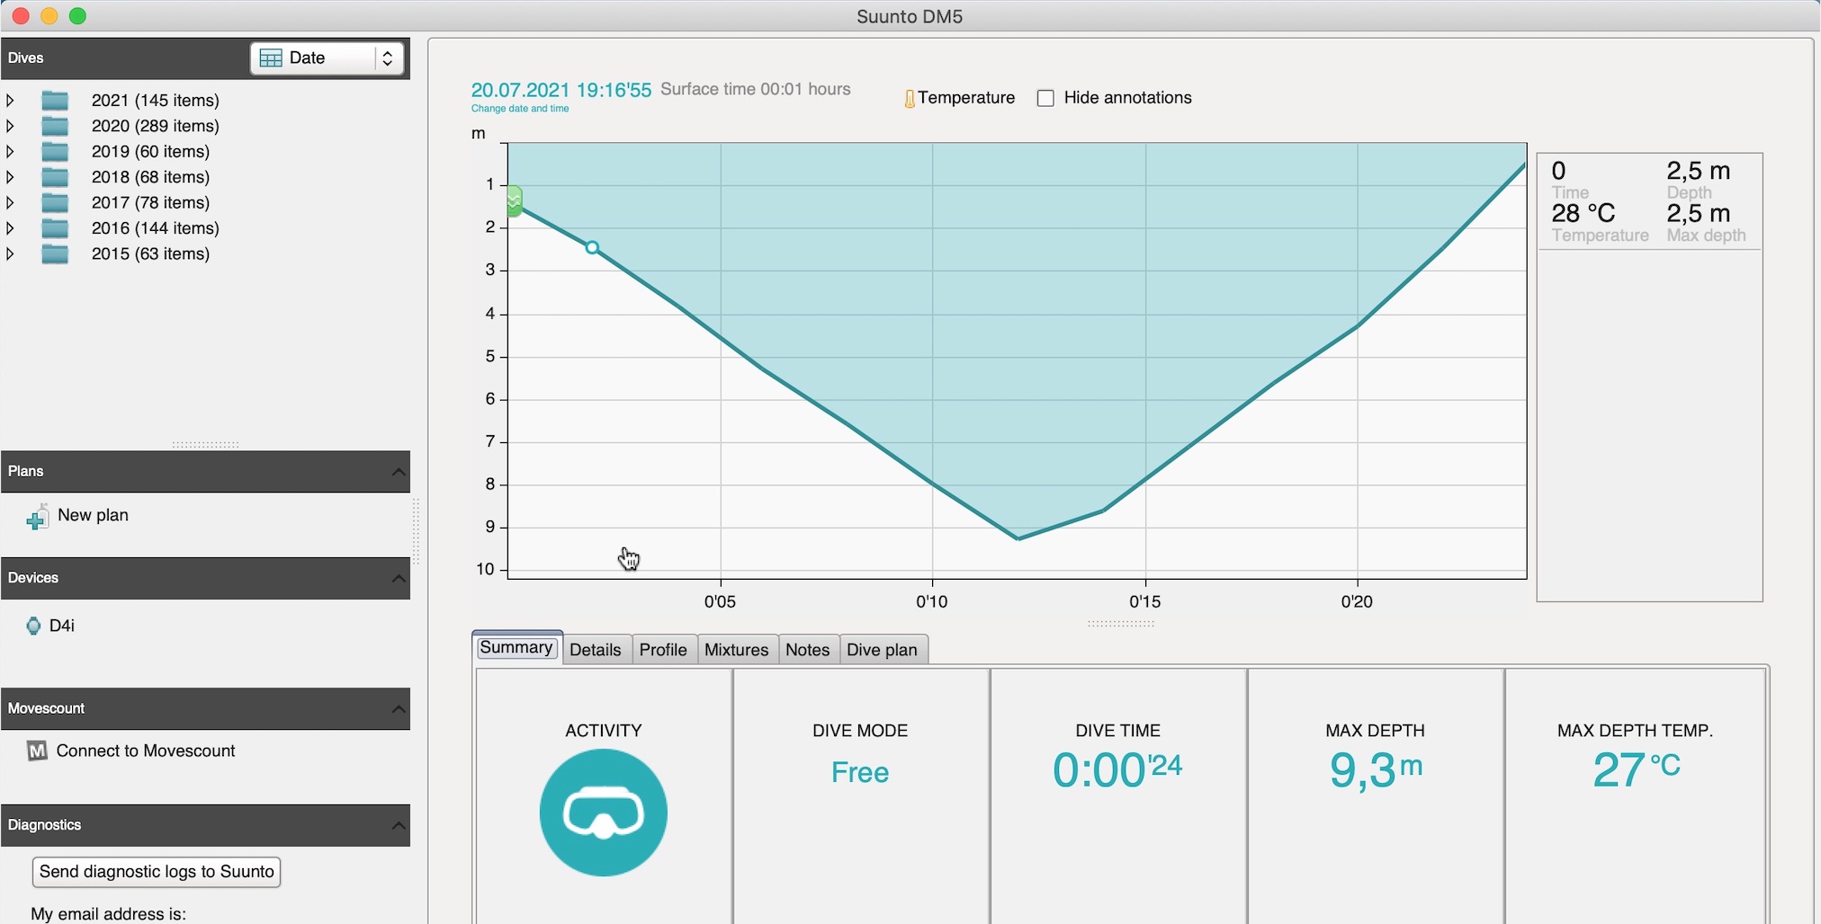The width and height of the screenshot is (1821, 924).
Task: Select the D4i device watch icon
Action: click(x=33, y=626)
